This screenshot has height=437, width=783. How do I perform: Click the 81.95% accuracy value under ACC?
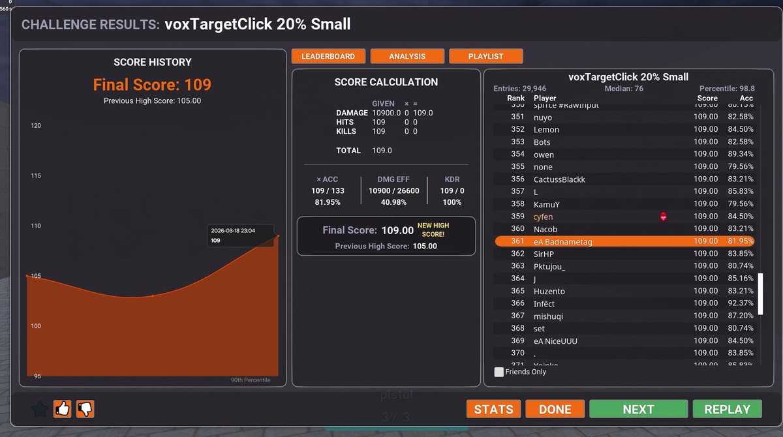coord(328,202)
